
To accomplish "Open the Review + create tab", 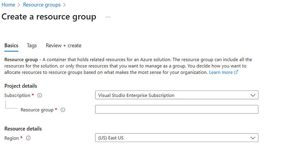I will tap(63, 45).
